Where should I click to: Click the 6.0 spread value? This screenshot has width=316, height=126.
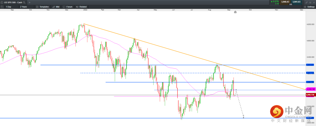coord(291,4)
